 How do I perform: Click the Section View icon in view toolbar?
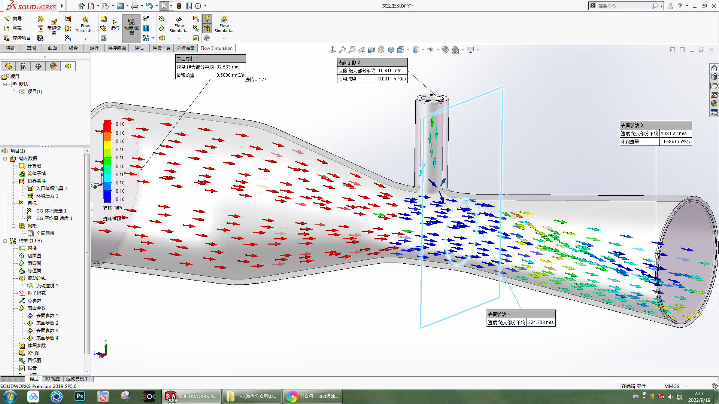click(371, 50)
